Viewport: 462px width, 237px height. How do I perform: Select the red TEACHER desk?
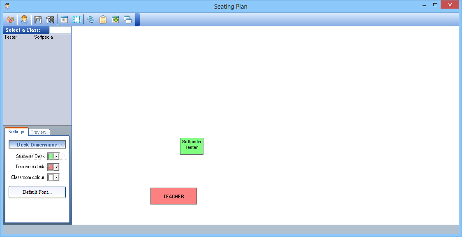[x=173, y=196]
